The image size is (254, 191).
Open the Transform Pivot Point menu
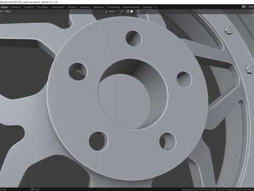(x=122, y=12)
